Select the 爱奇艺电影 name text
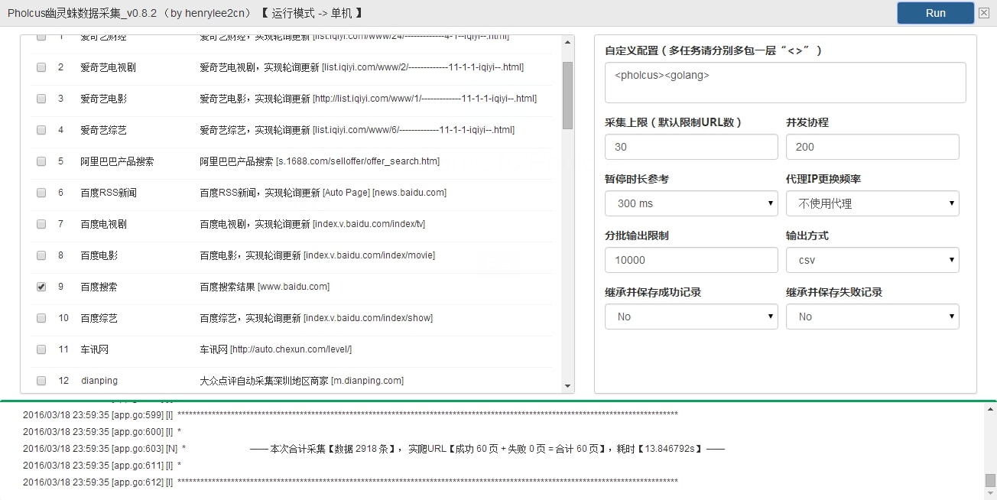The height and width of the screenshot is (500, 997). (103, 99)
